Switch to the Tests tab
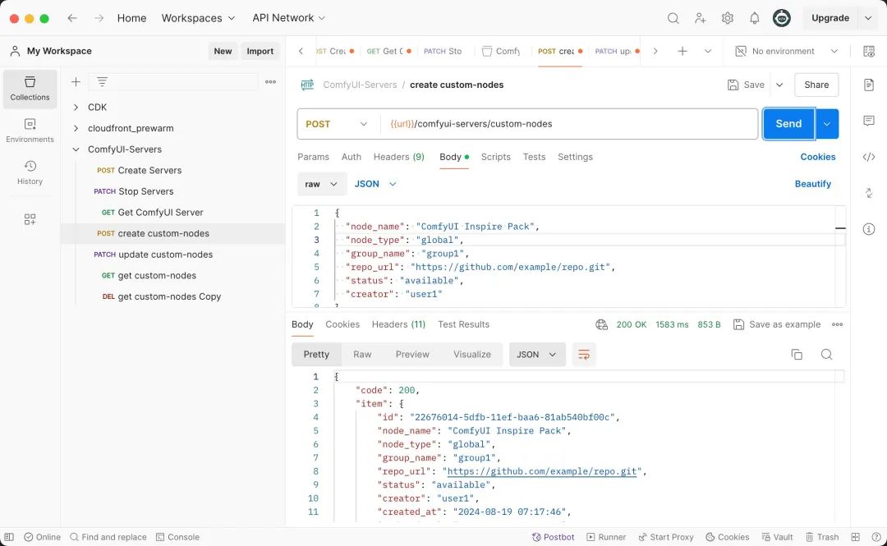Image resolution: width=887 pixels, height=546 pixels. (534, 157)
